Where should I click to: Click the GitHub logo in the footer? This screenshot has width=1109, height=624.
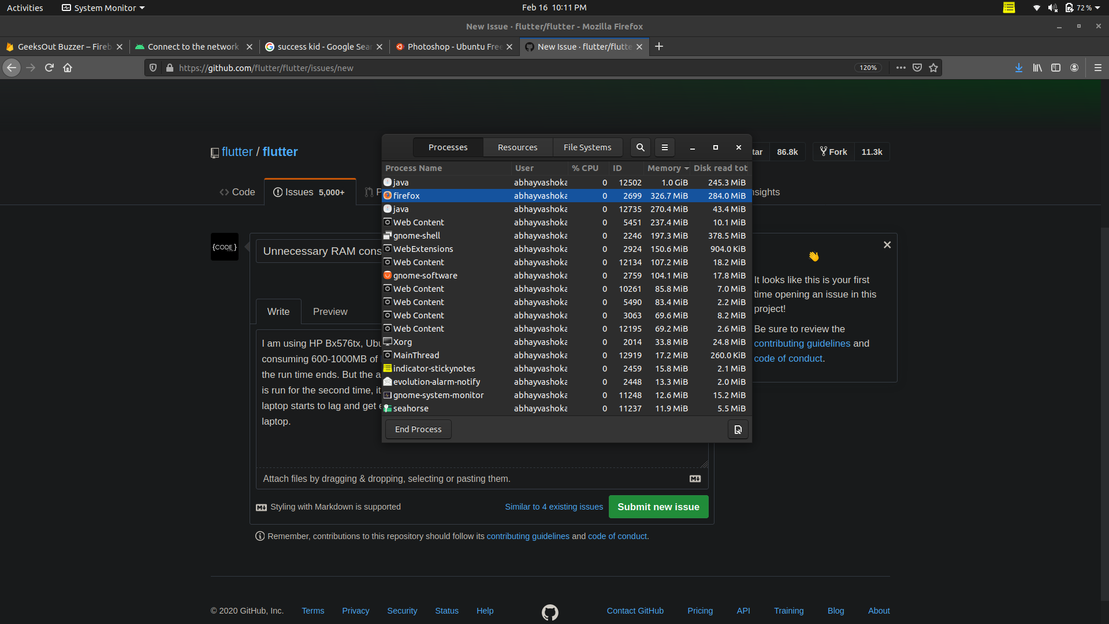click(x=550, y=612)
